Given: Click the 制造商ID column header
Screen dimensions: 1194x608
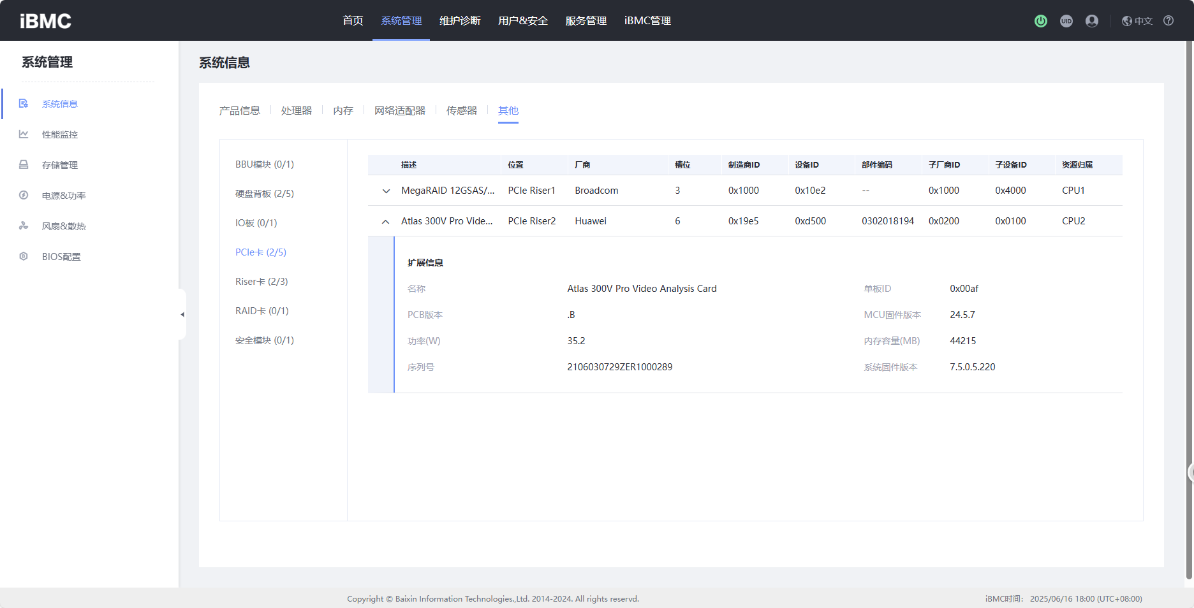Looking at the screenshot, I should (744, 165).
